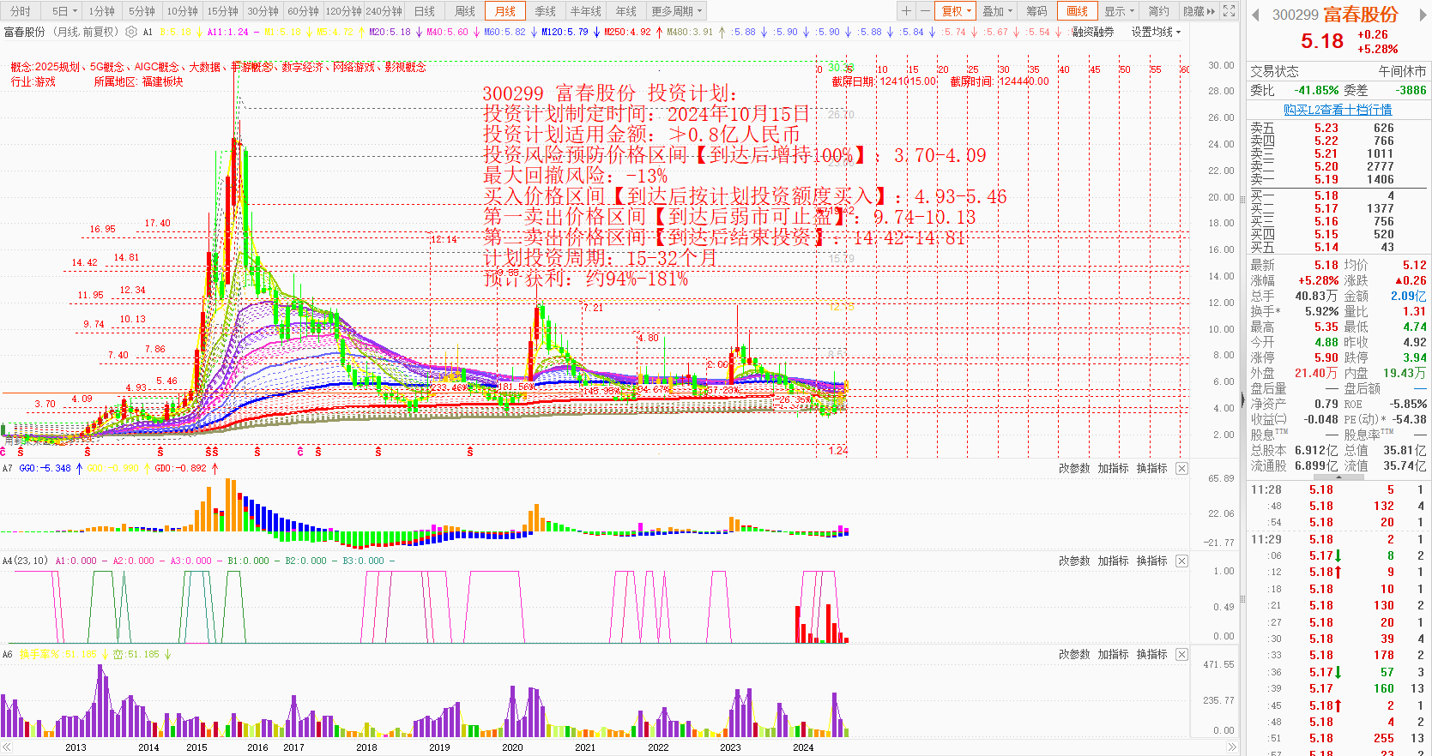Open chart settings gear beside 富春股份 title
Viewport: 1432px width, 756px height.
coord(131,32)
